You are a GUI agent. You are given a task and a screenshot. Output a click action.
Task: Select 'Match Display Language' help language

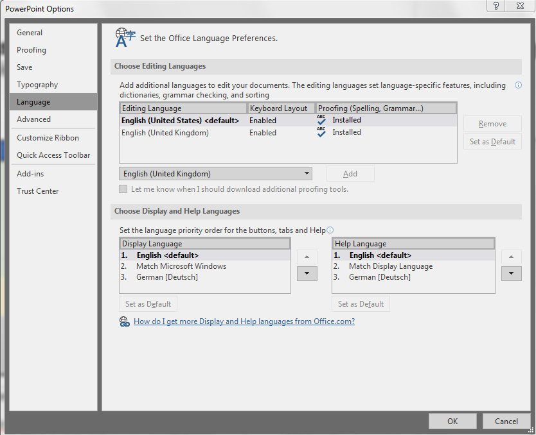(x=413, y=266)
